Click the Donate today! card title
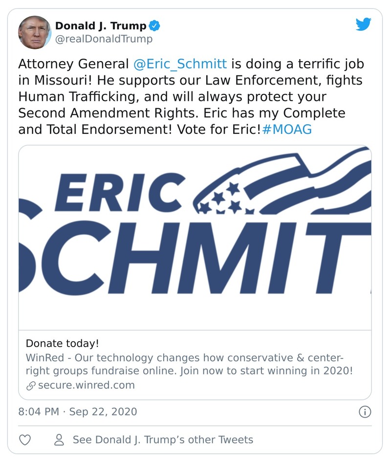The height and width of the screenshot is (462, 391). click(62, 343)
